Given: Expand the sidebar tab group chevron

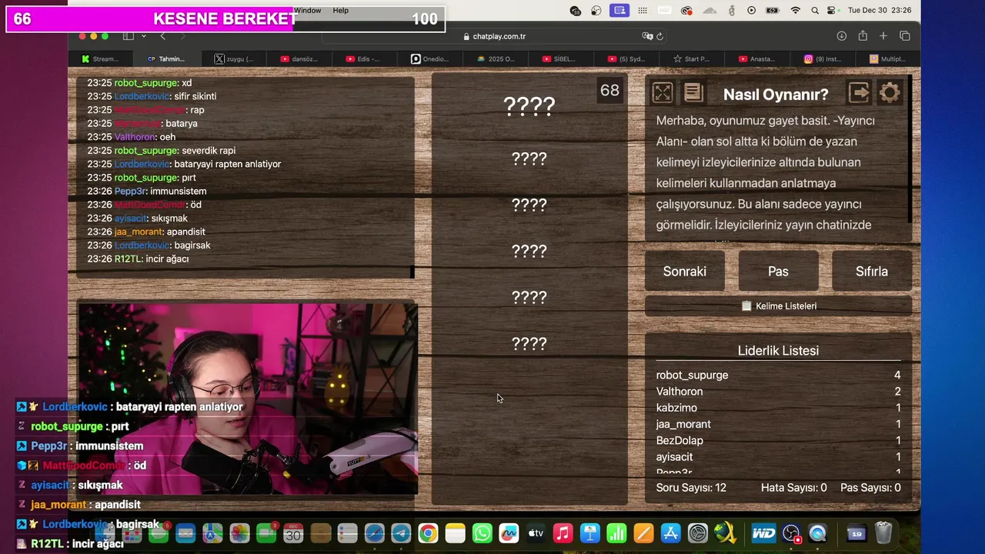Looking at the screenshot, I should pyautogui.click(x=143, y=36).
